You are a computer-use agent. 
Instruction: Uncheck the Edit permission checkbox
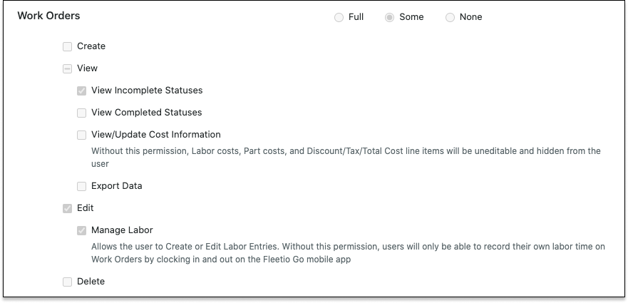[x=67, y=208]
